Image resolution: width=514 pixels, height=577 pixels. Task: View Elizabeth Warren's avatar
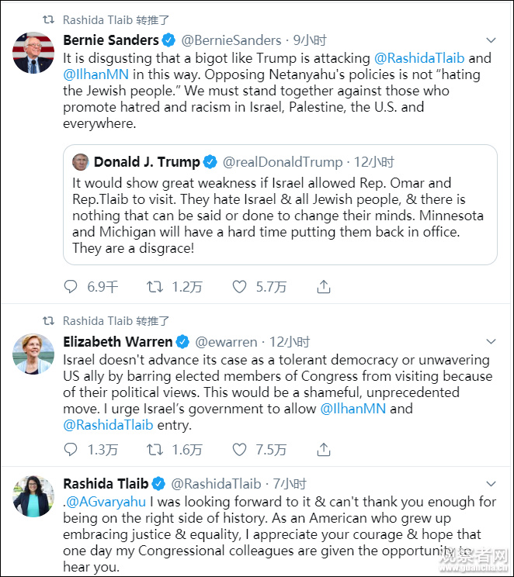click(x=33, y=354)
